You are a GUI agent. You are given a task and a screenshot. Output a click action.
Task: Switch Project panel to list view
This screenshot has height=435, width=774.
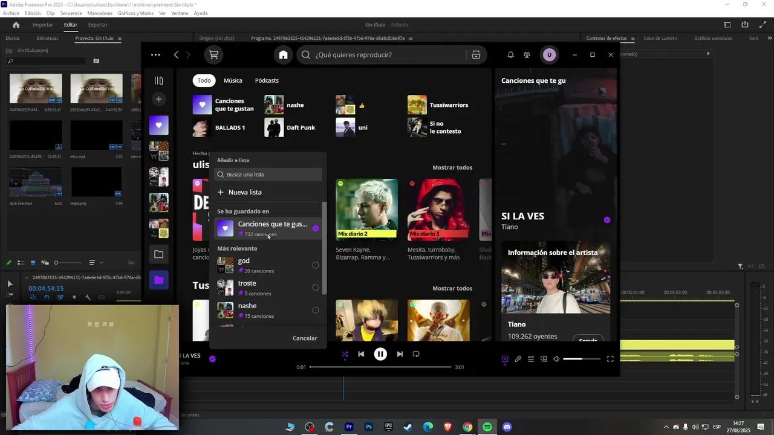[21, 263]
